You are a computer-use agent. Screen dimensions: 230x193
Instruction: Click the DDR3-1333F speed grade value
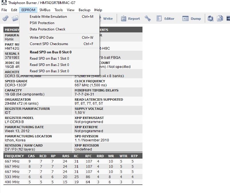pyautogui.click(x=16, y=85)
